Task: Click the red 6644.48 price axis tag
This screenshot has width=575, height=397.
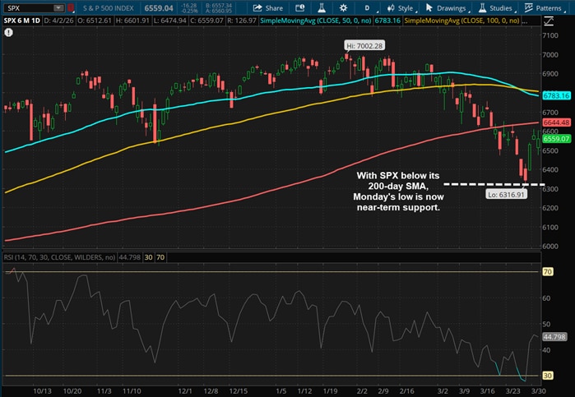Action: point(556,122)
